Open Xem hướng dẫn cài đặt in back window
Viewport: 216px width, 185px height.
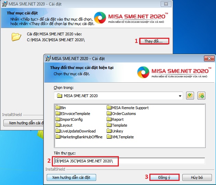[23, 123]
